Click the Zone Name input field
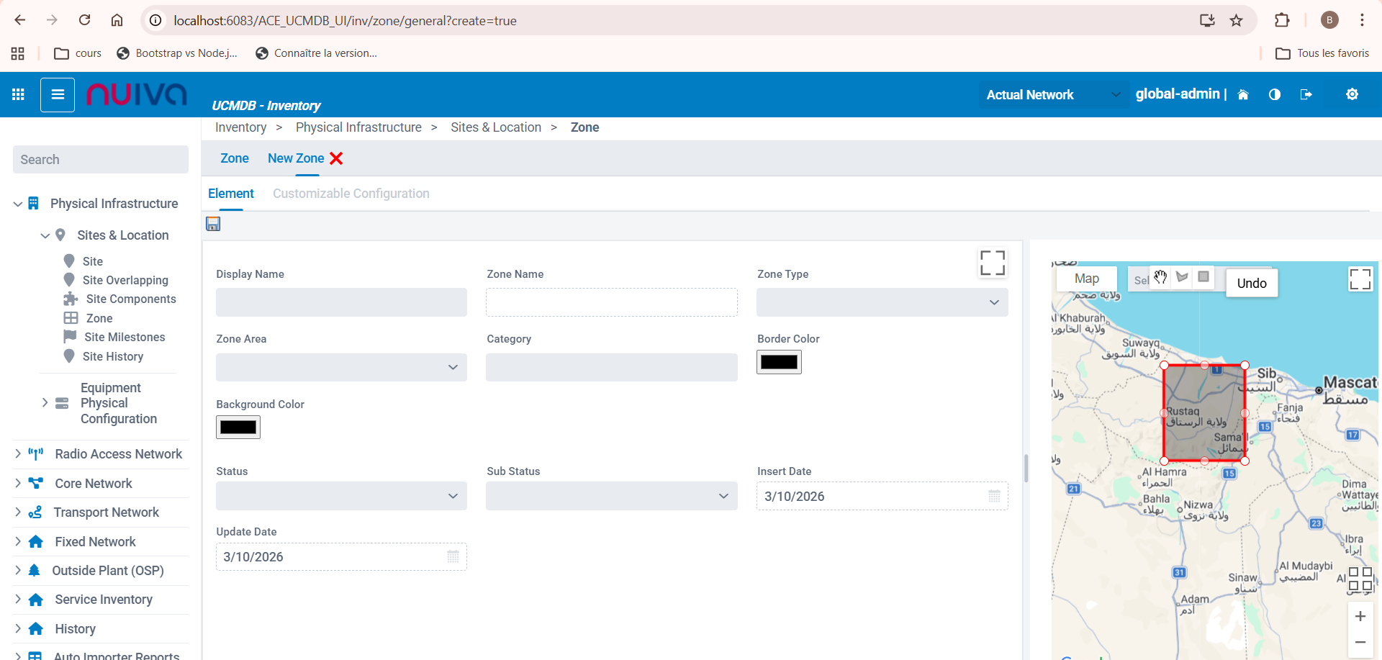This screenshot has width=1382, height=660. click(611, 302)
